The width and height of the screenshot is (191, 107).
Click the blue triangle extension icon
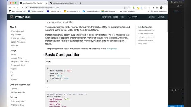(141, 7)
